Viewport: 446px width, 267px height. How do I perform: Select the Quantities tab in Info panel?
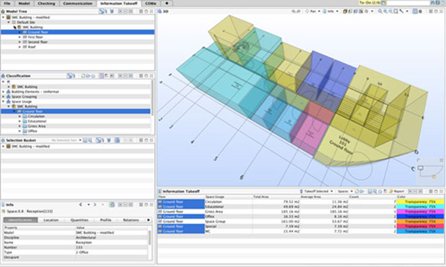click(x=79, y=220)
